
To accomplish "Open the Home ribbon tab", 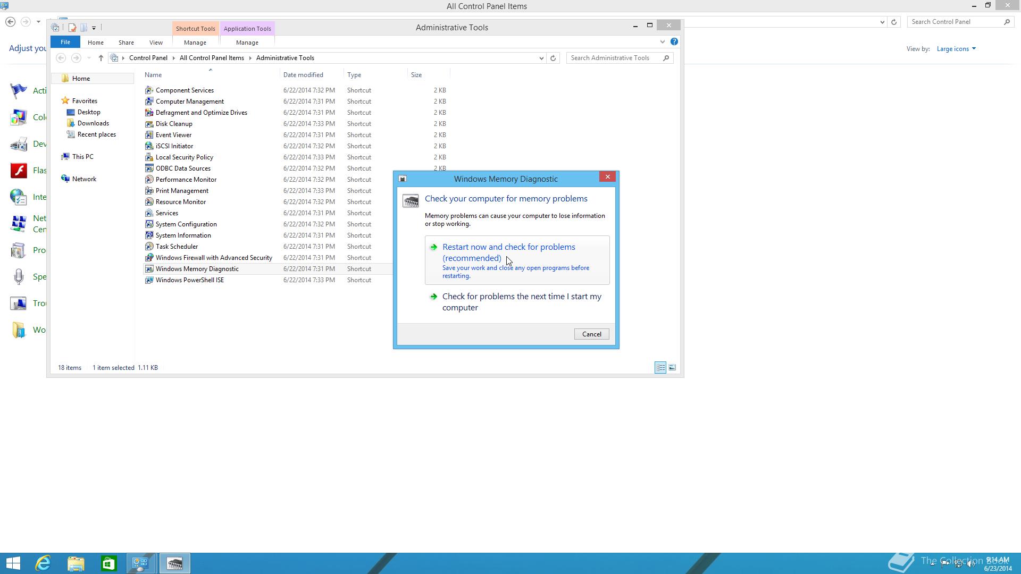I will click(96, 43).
